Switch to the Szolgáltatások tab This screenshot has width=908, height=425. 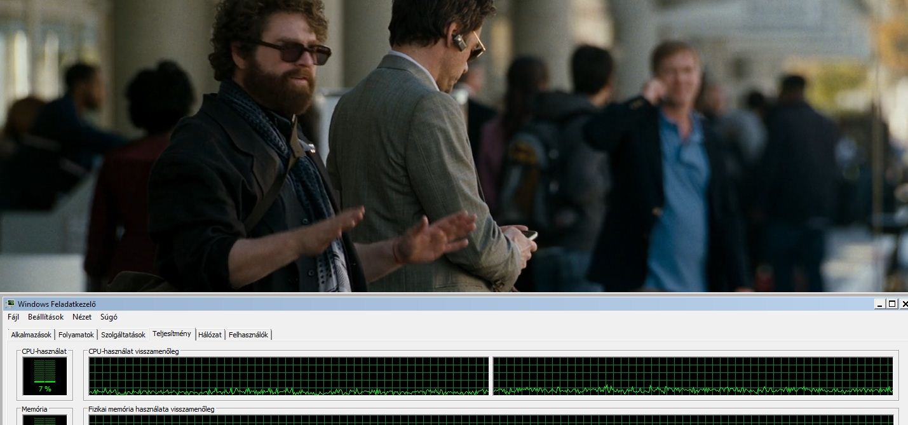123,335
